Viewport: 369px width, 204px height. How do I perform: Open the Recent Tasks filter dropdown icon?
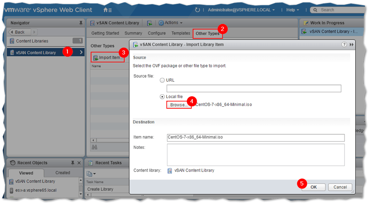[x=91, y=174]
